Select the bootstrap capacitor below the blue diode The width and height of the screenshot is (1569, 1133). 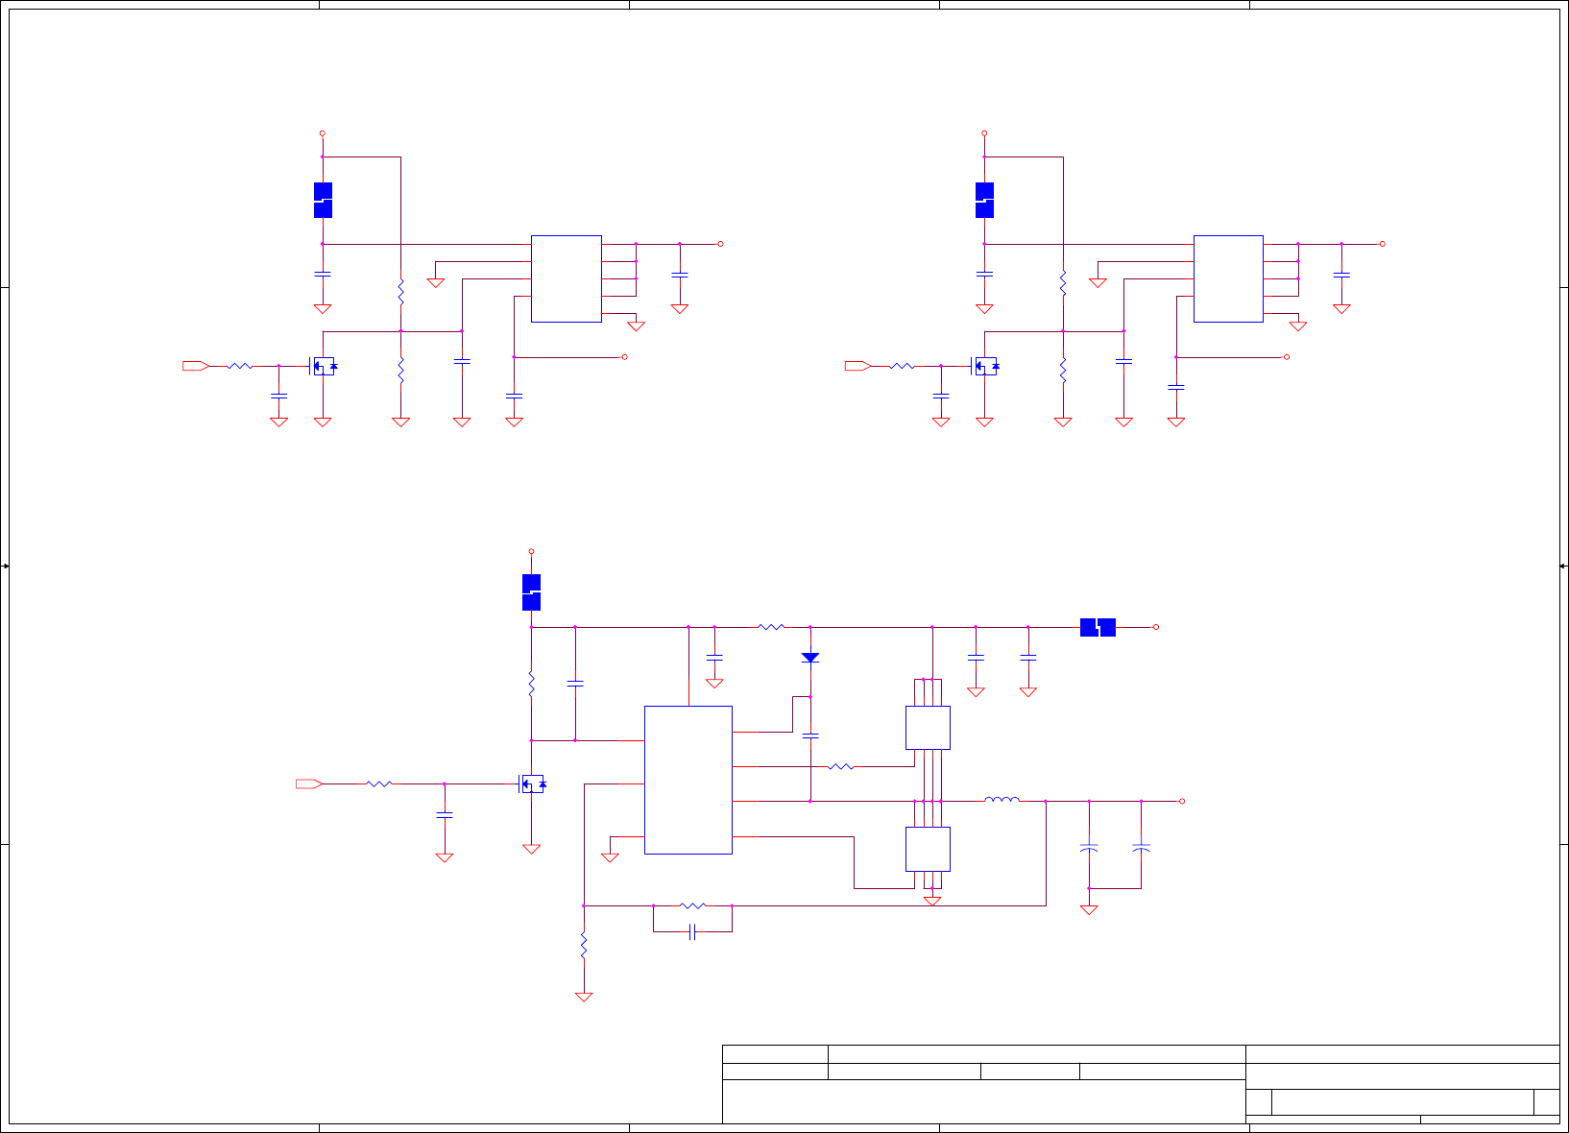coord(810,735)
